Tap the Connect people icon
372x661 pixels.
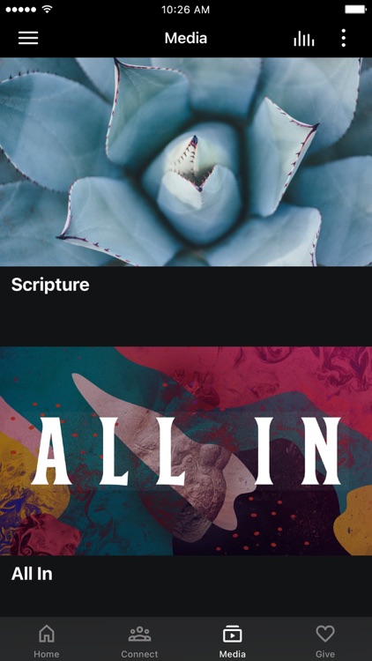coord(139,634)
